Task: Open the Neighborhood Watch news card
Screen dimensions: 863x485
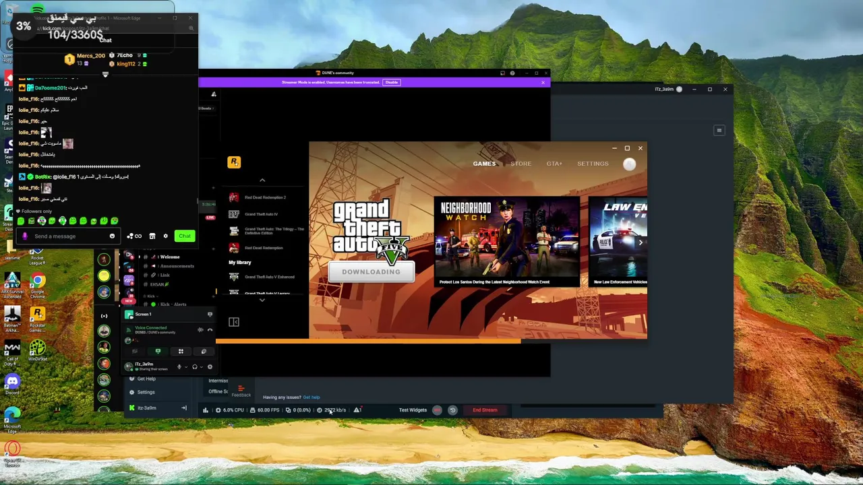Action: 506,242
